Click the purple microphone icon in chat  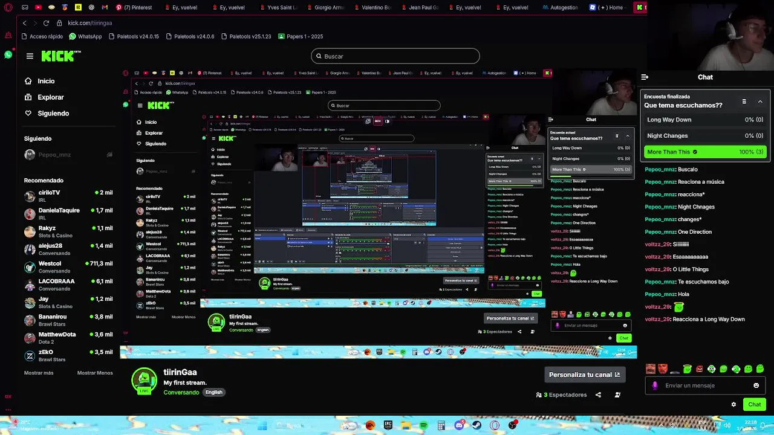coord(655,385)
